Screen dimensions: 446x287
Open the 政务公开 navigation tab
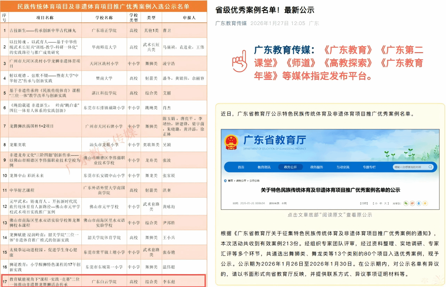(290, 167)
